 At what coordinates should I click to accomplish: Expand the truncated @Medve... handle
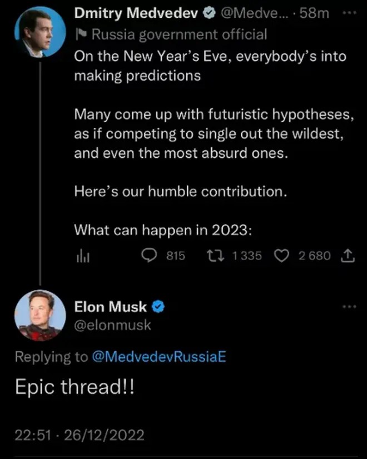tap(255, 13)
